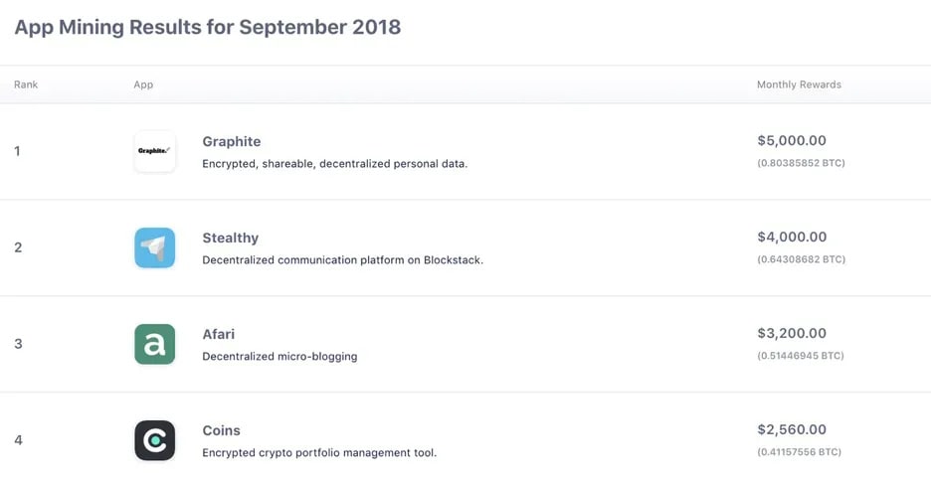Select the rank number 4 cell
This screenshot has width=931, height=483.
[x=19, y=440]
